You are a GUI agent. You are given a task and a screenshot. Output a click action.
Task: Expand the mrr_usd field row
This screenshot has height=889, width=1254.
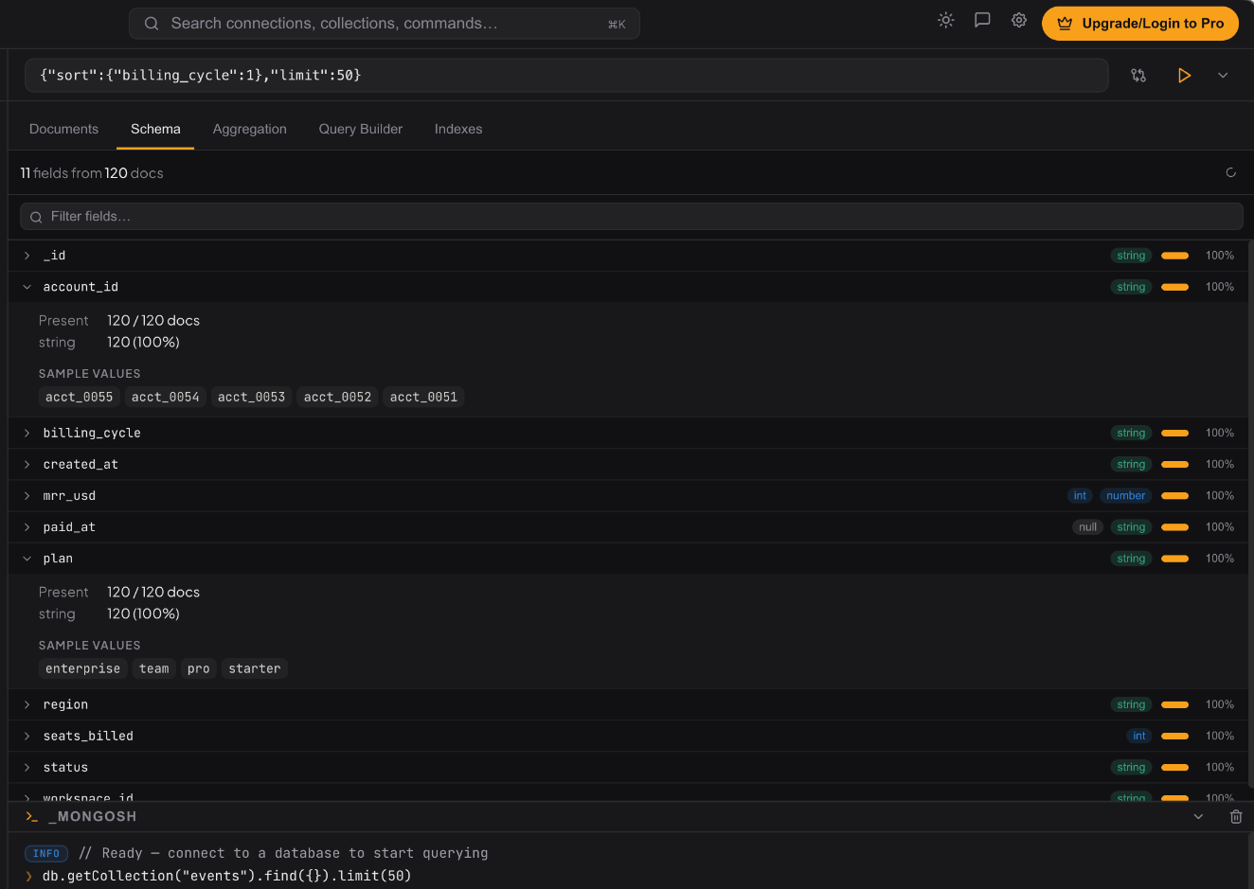(x=27, y=496)
